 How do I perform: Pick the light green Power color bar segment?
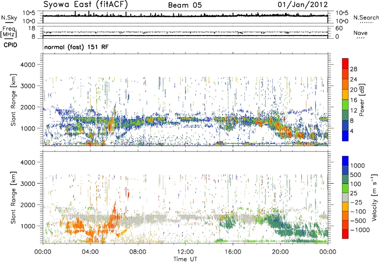(345, 105)
